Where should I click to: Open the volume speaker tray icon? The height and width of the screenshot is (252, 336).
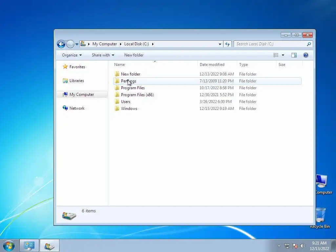(303, 246)
